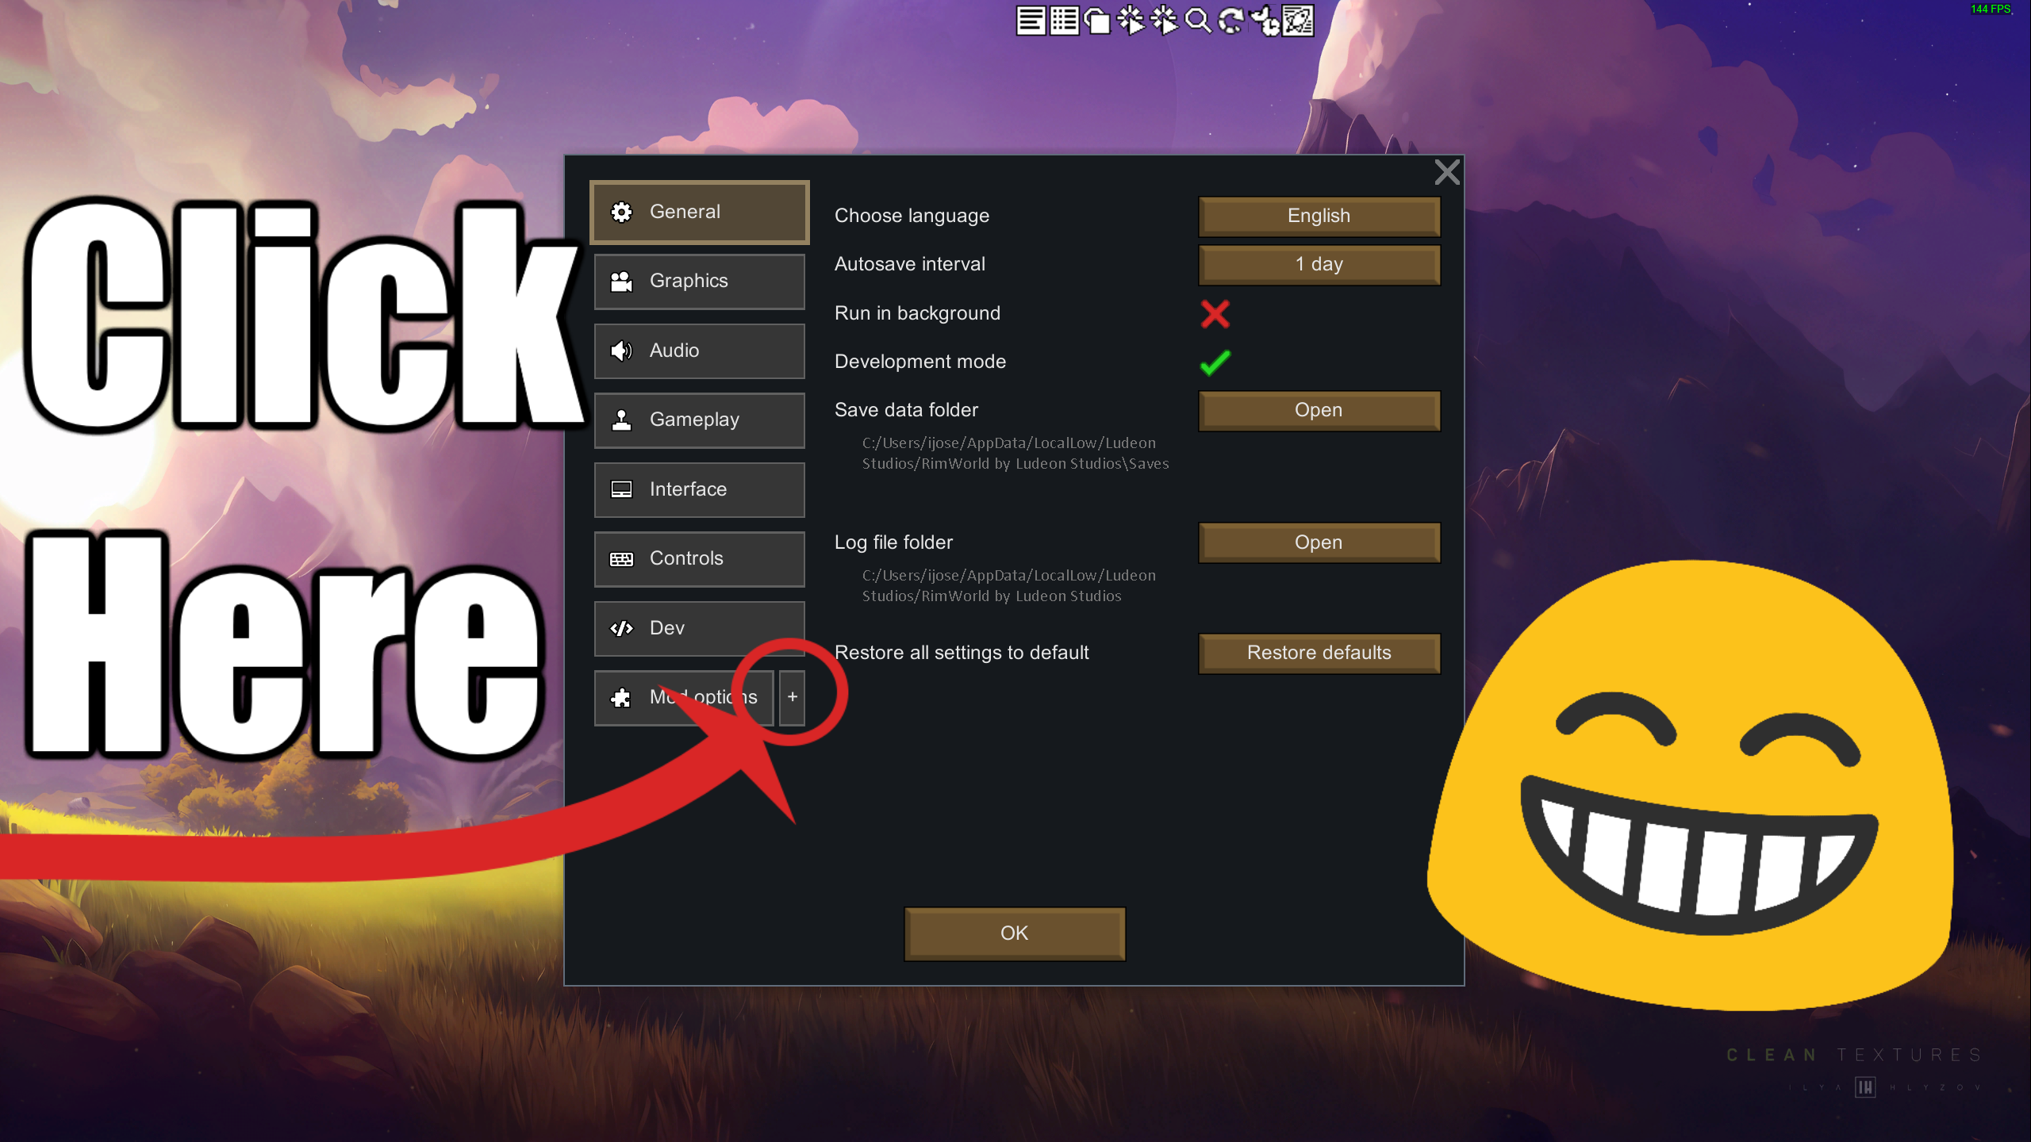Click the circular refresh arrow toolbar icon
The height and width of the screenshot is (1142, 2031).
[1231, 21]
